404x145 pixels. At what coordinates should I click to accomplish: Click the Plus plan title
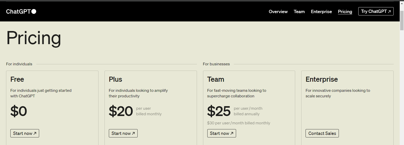pyautogui.click(x=115, y=79)
